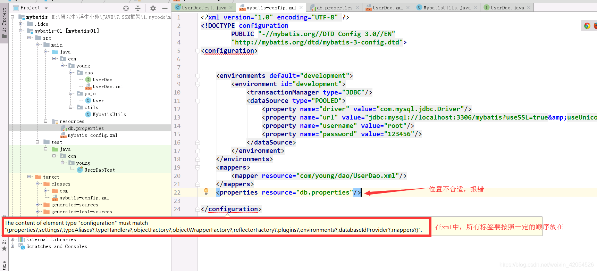Click Scratches and Consoles icon
Viewport: 597px width, 271px height.
[x=22, y=246]
